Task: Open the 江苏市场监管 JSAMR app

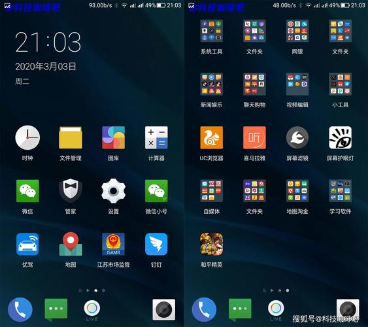Action: click(113, 244)
